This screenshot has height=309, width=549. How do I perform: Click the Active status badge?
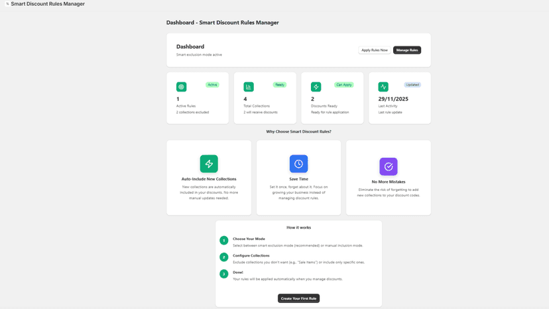(212, 85)
